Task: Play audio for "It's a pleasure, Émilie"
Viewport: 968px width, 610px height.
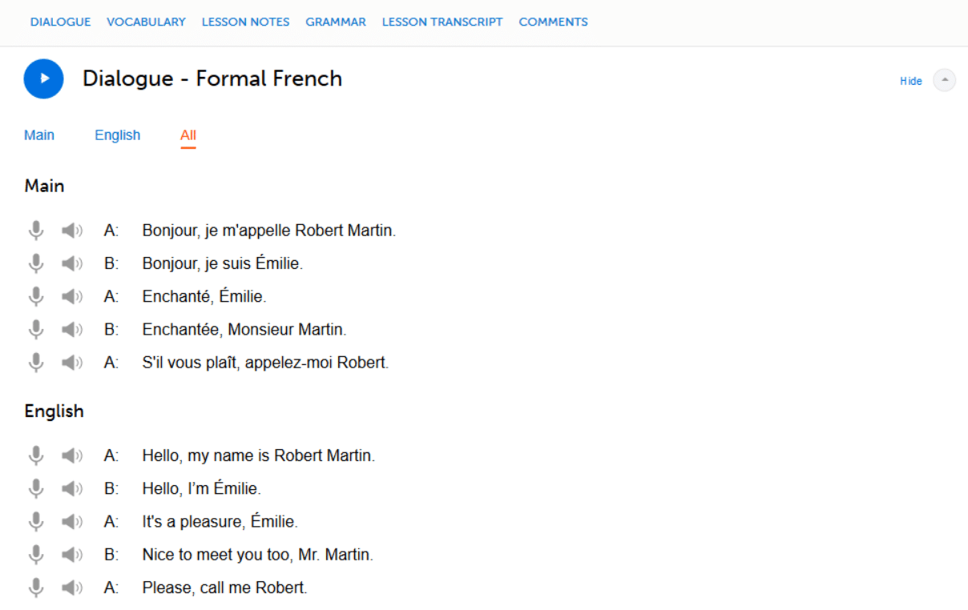Action: click(x=72, y=522)
